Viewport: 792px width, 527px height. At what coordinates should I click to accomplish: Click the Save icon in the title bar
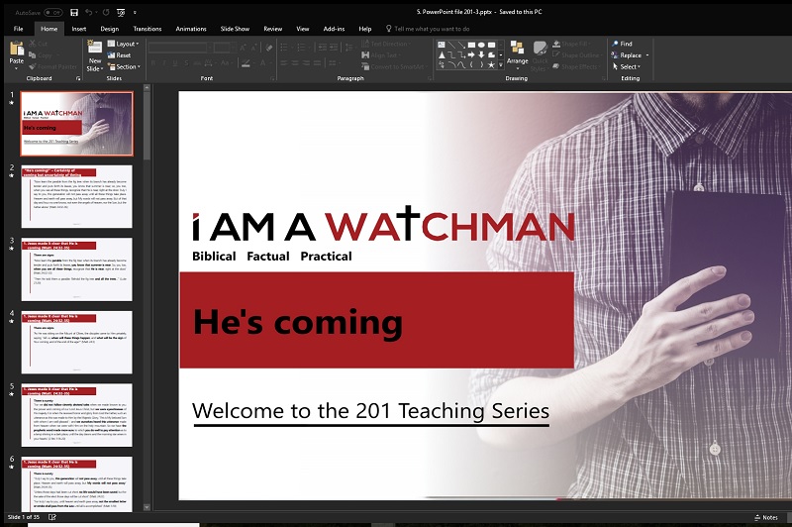pos(74,12)
